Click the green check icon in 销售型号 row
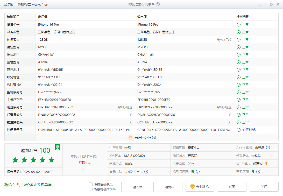The width and height of the screenshot is (283, 196). (x=239, y=47)
